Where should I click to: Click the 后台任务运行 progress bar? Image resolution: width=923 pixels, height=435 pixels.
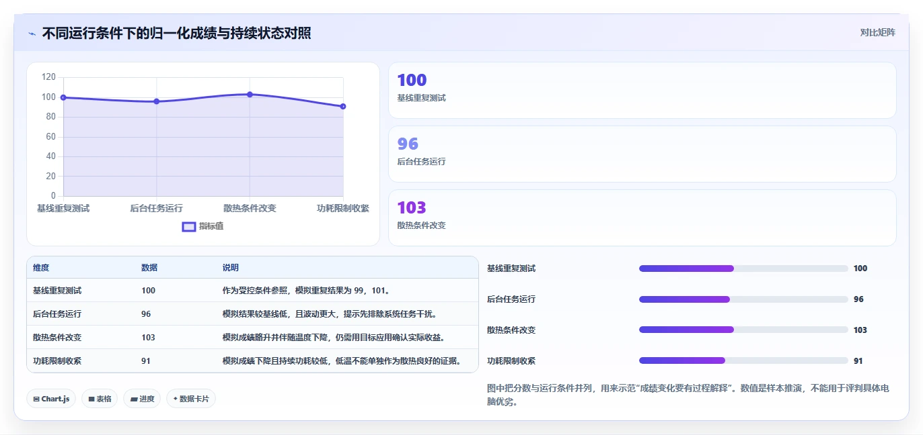tap(743, 299)
